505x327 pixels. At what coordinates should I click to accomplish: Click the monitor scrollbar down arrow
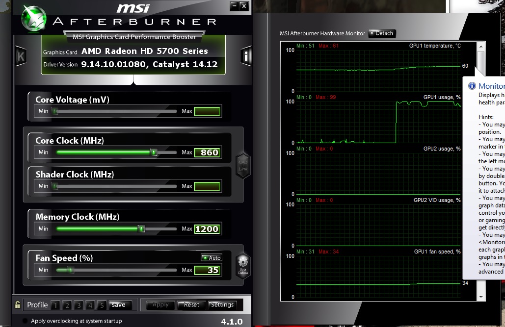[481, 297]
